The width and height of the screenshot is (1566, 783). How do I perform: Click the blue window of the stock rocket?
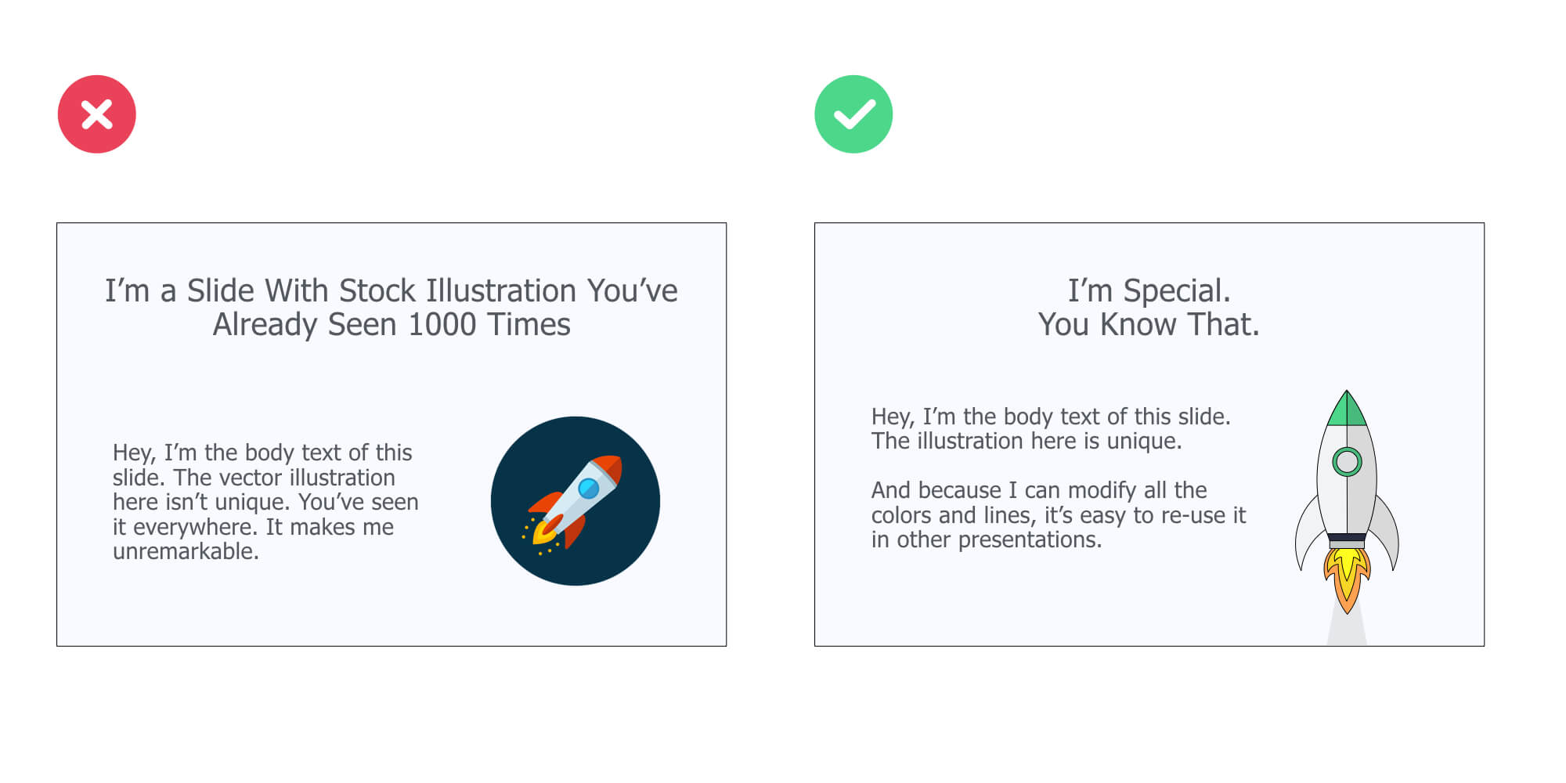tap(588, 489)
